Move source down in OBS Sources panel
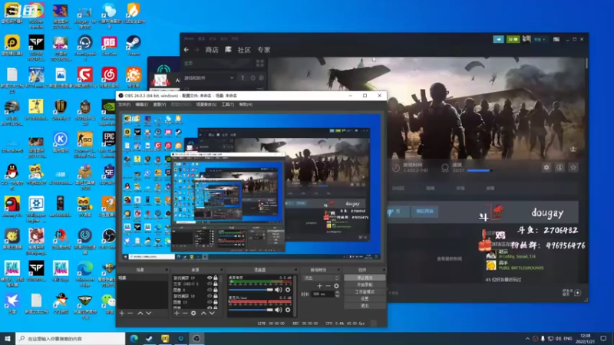 click(x=212, y=313)
